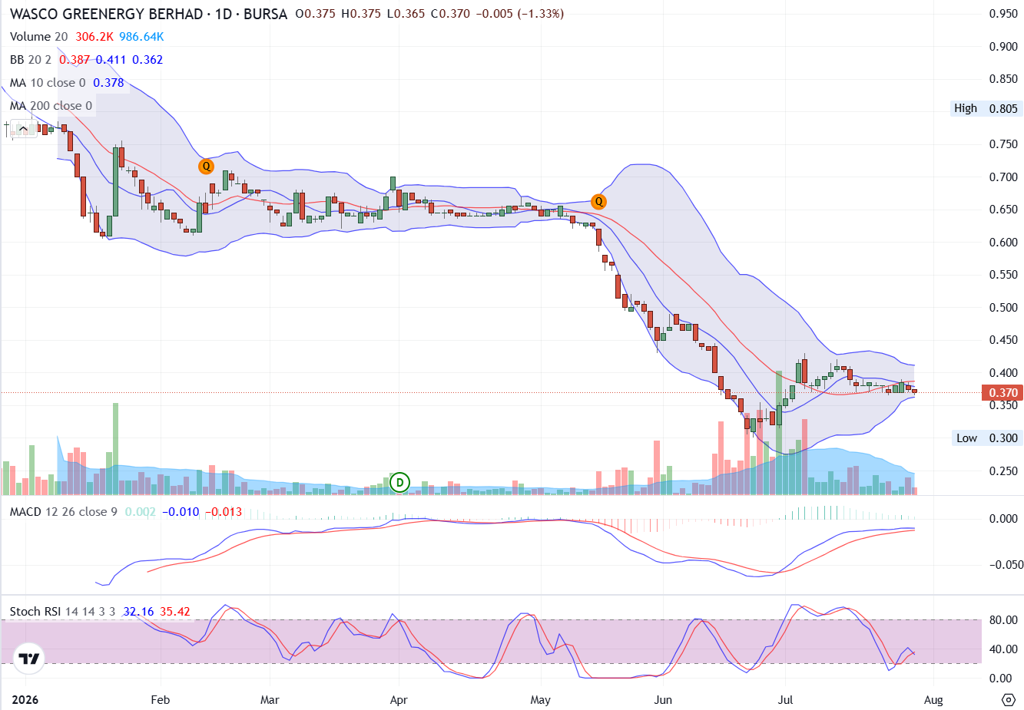1024x710 pixels.
Task: Select the Volume 20 indicator legend
Action: pyautogui.click(x=38, y=37)
